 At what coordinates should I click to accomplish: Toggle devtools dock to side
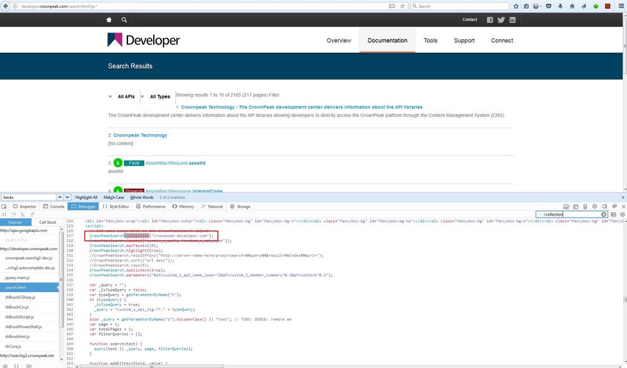pyautogui.click(x=604, y=207)
